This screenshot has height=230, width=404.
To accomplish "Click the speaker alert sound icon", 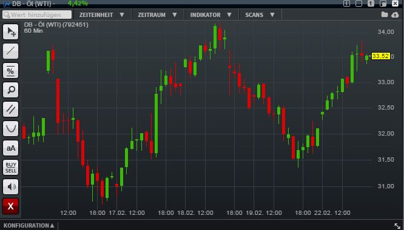I will pos(10,186).
